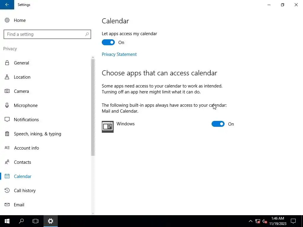Click the Windows app name text

tap(125, 124)
